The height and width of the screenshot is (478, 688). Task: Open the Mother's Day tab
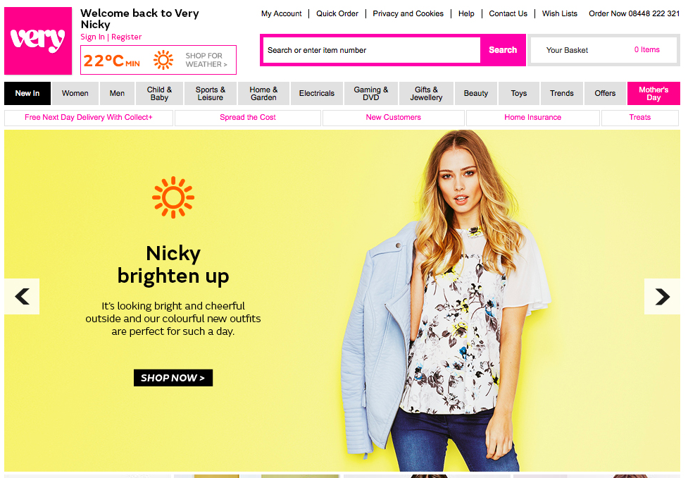[x=653, y=93]
